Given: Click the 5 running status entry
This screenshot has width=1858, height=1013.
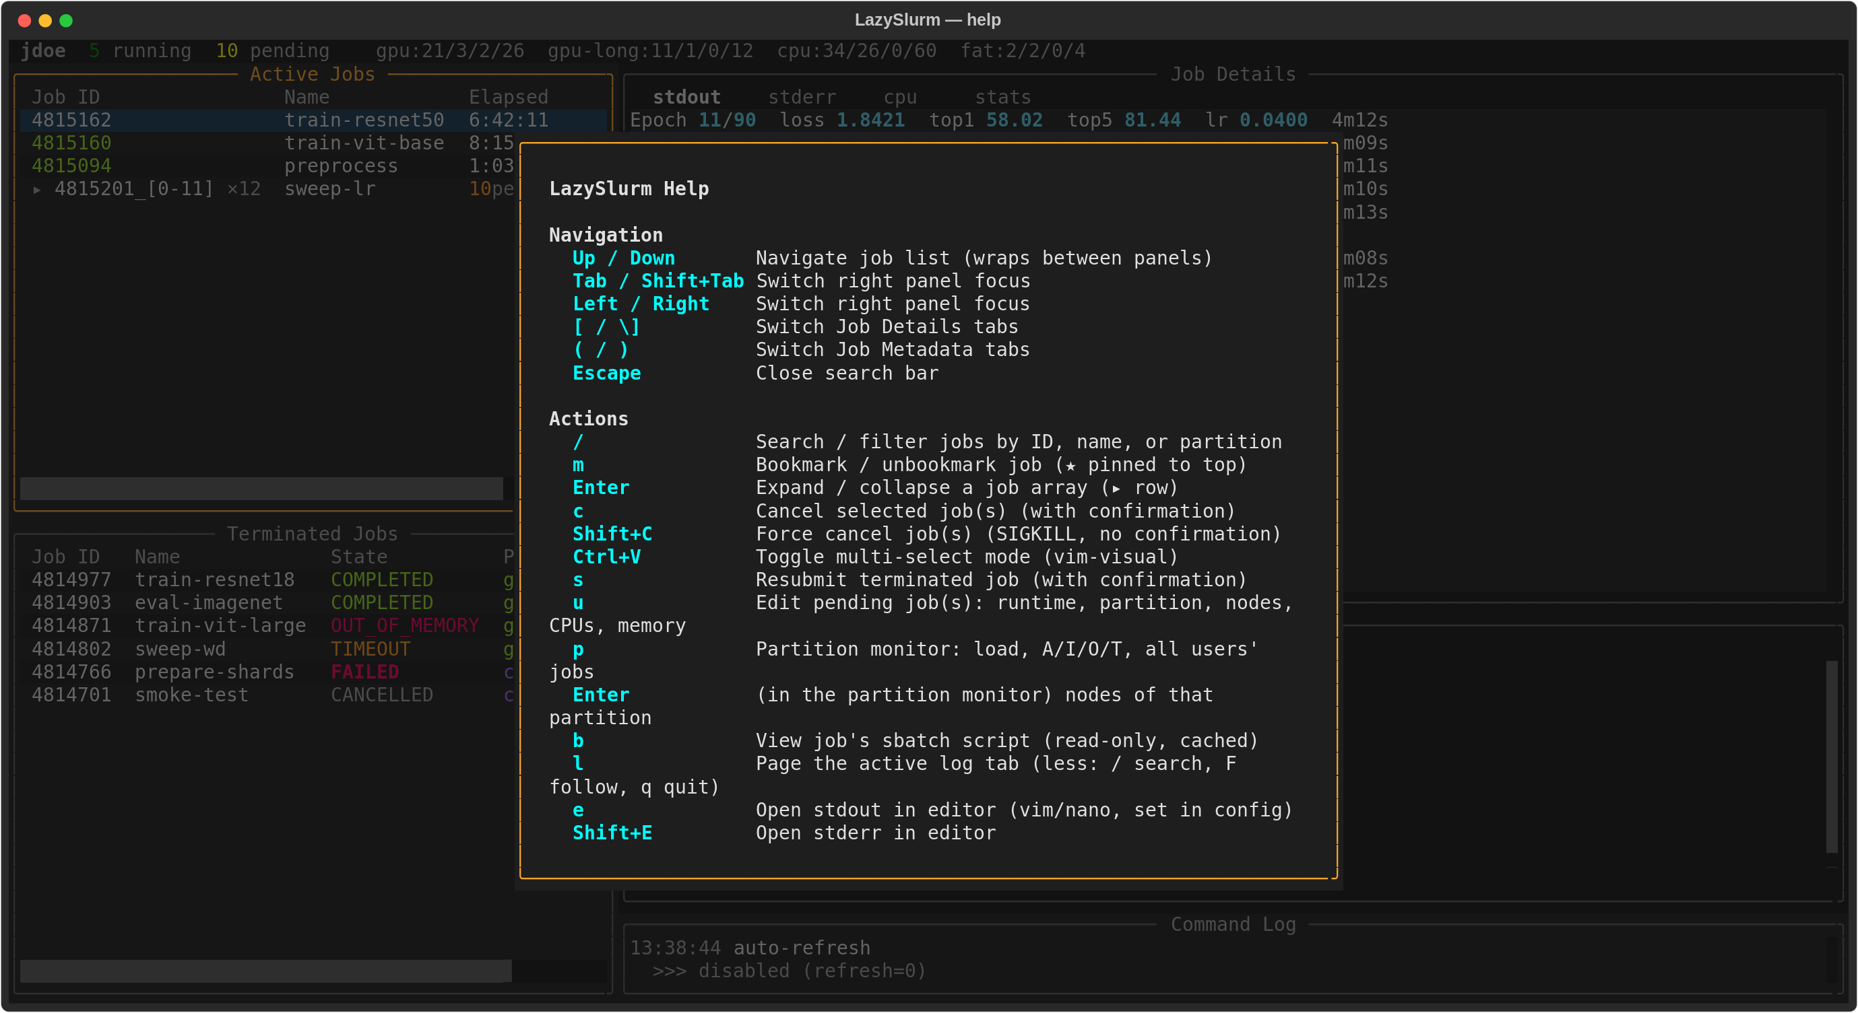Looking at the screenshot, I should click(x=141, y=51).
